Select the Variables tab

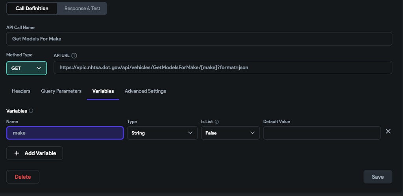pyautogui.click(x=103, y=91)
